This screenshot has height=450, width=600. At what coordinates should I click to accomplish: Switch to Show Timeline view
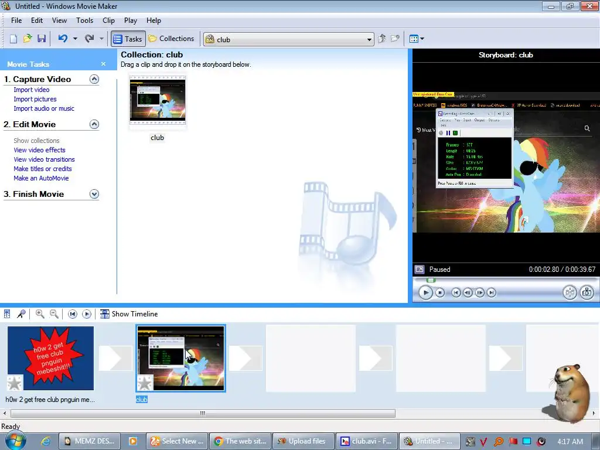pos(129,314)
